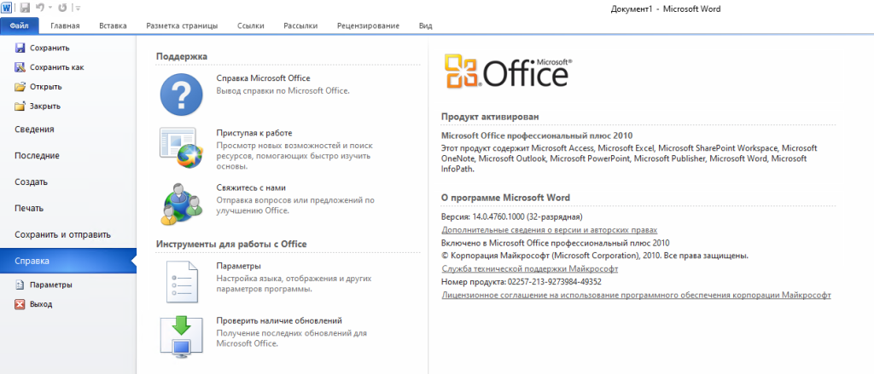Click Свяжитесь с нами title

251,188
